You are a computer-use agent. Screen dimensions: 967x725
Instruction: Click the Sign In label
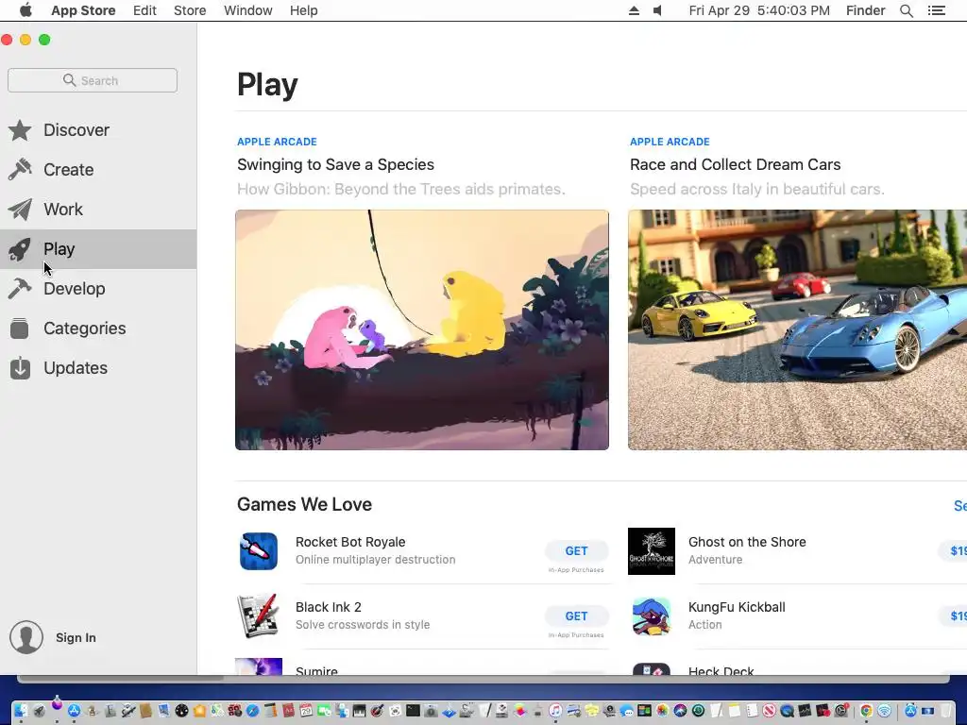tap(76, 637)
